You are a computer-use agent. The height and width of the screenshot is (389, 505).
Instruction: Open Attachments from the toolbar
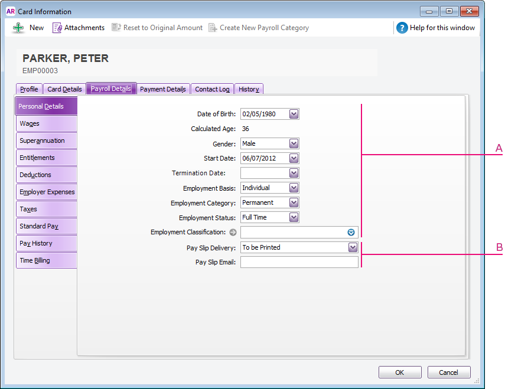click(x=57, y=28)
